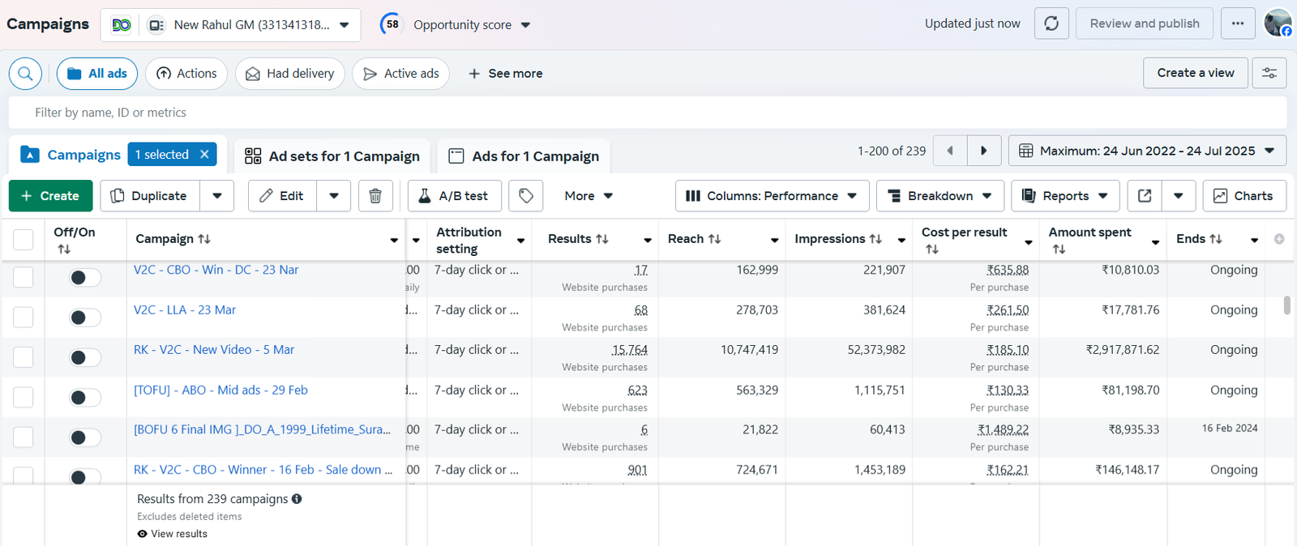Expand the Columns: Performance dropdown
The height and width of the screenshot is (546, 1297).
(x=772, y=196)
